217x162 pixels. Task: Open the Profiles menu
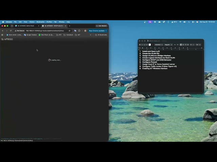49,22
